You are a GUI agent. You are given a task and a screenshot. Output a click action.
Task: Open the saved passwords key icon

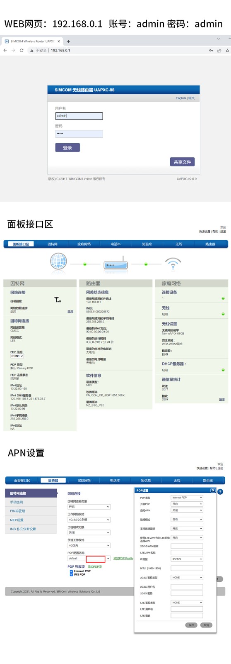click(211, 51)
